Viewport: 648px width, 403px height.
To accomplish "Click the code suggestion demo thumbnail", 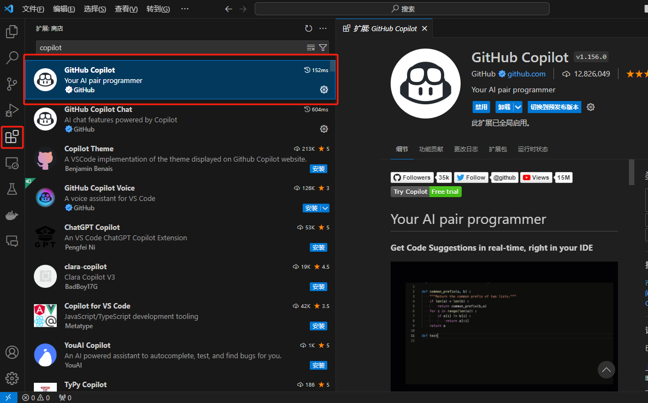I will click(x=504, y=326).
